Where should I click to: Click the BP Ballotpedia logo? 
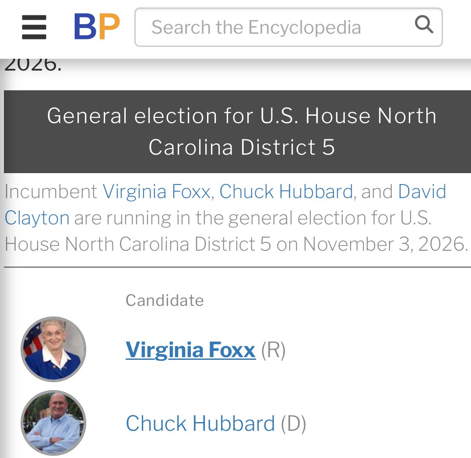pos(97,27)
